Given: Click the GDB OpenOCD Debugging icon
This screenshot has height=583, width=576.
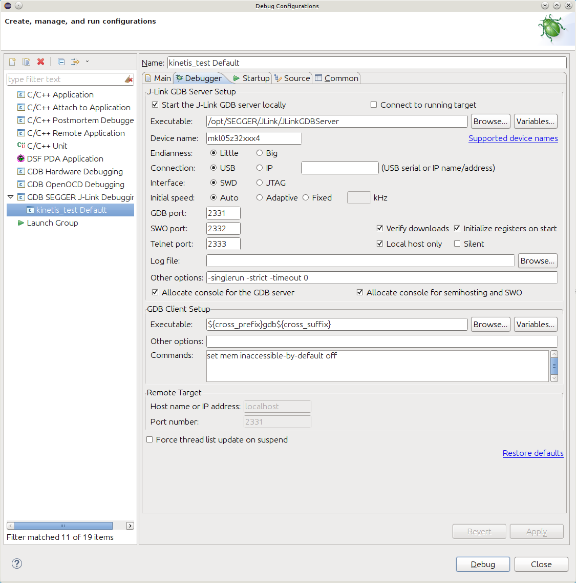Looking at the screenshot, I should coord(21,184).
